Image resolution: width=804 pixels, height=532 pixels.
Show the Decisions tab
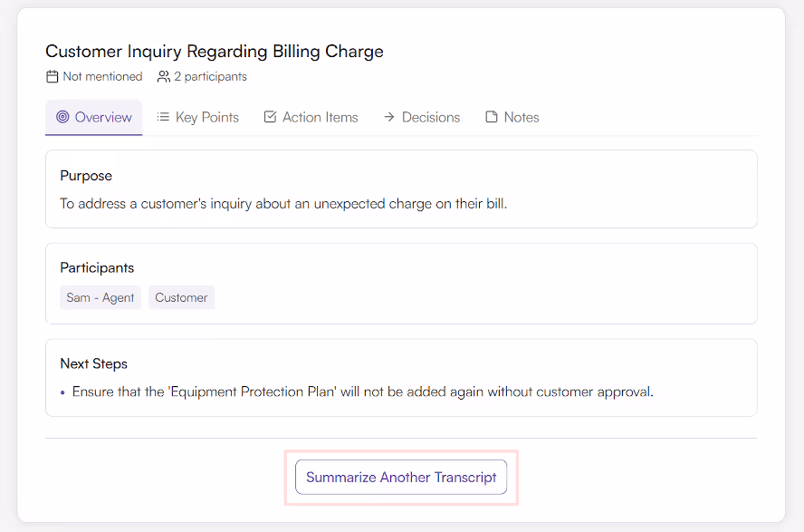(x=430, y=117)
